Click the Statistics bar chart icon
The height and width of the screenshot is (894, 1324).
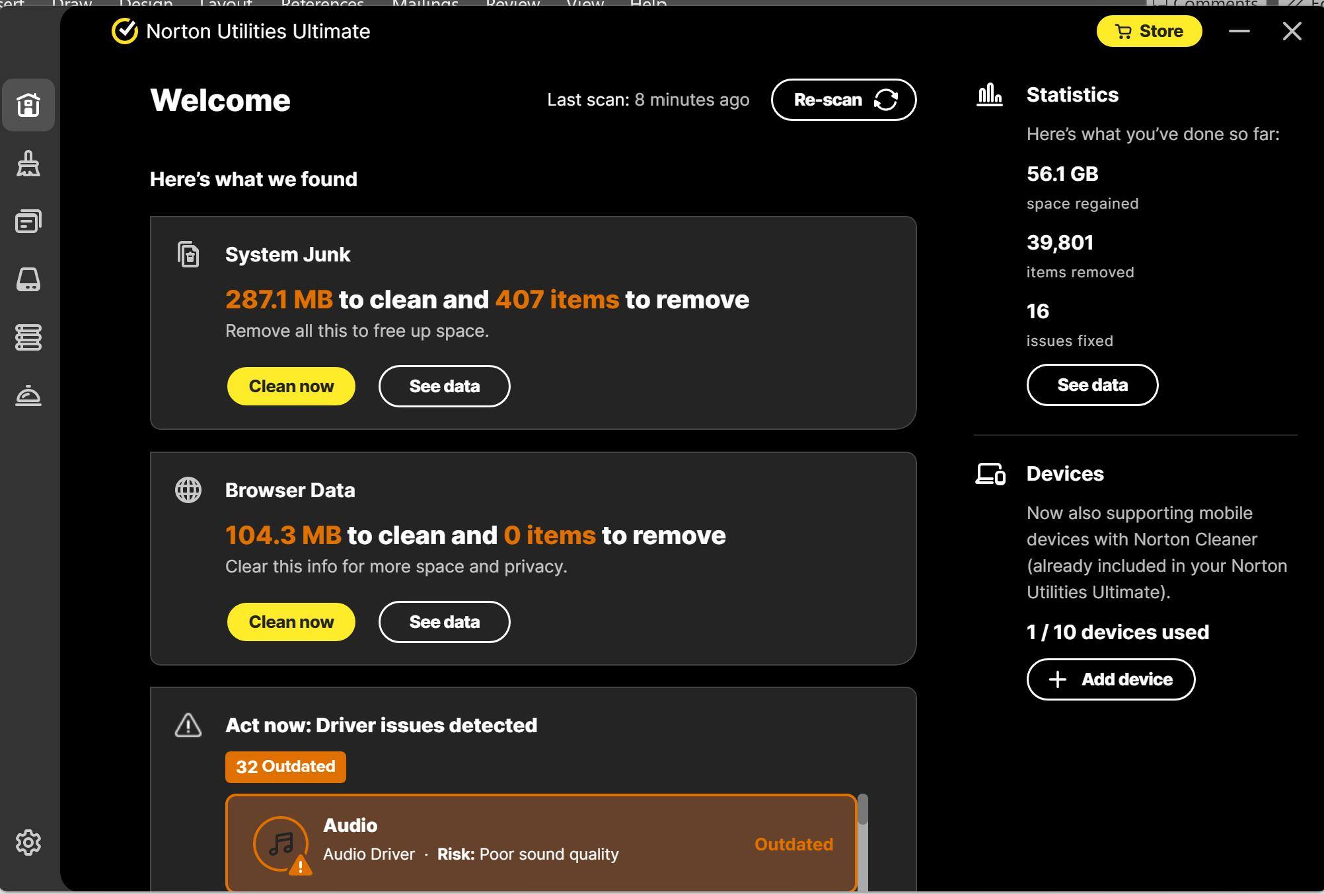pyautogui.click(x=990, y=95)
